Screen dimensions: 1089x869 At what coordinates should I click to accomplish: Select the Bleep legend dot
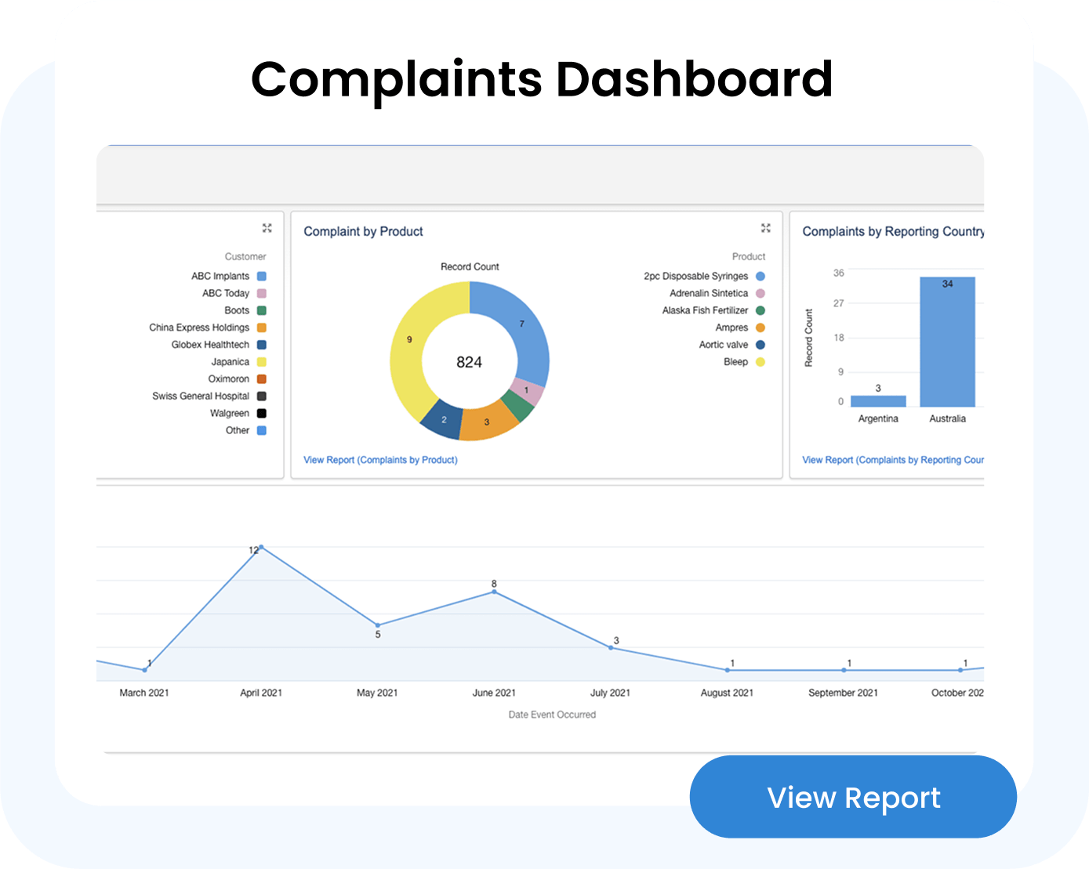(760, 362)
